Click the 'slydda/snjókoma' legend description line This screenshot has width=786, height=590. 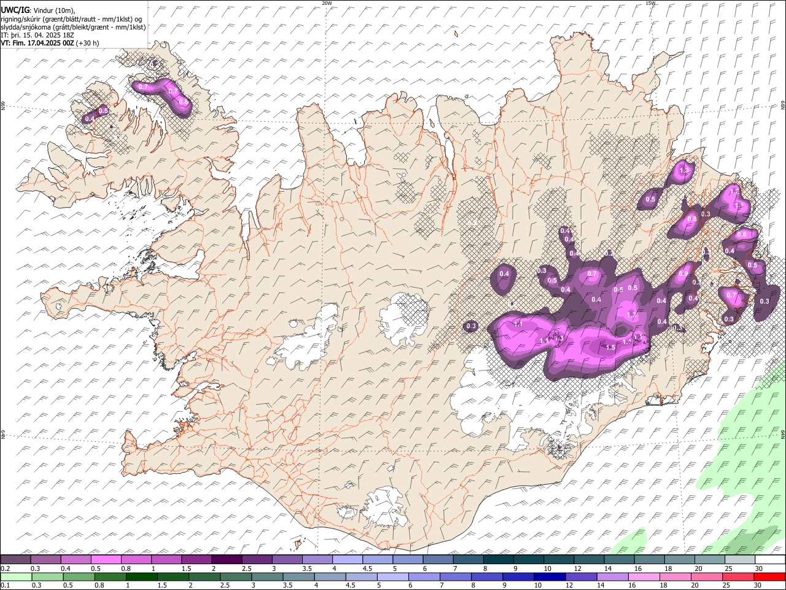click(x=73, y=27)
